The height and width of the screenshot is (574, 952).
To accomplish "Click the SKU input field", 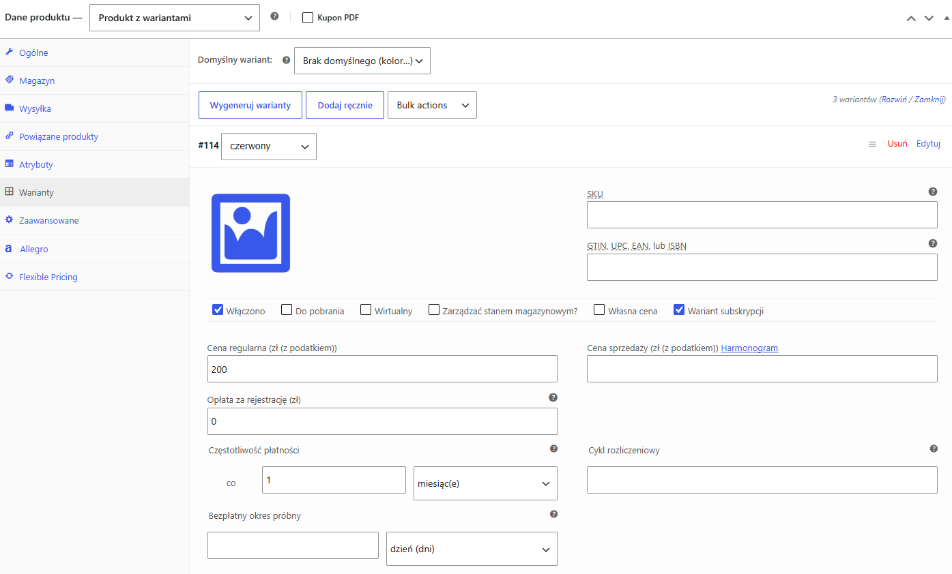I will pos(762,215).
